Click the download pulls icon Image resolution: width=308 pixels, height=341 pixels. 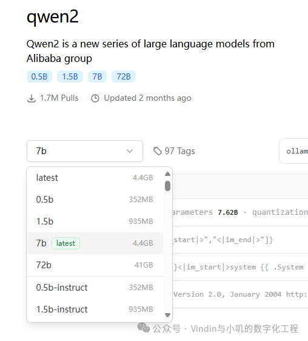(32, 98)
